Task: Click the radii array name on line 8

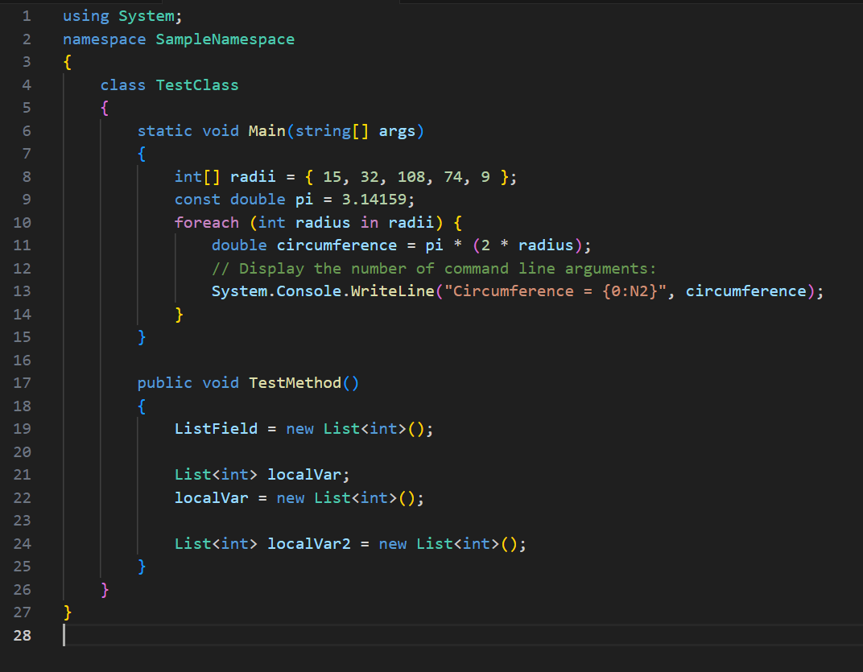Action: coord(252,176)
